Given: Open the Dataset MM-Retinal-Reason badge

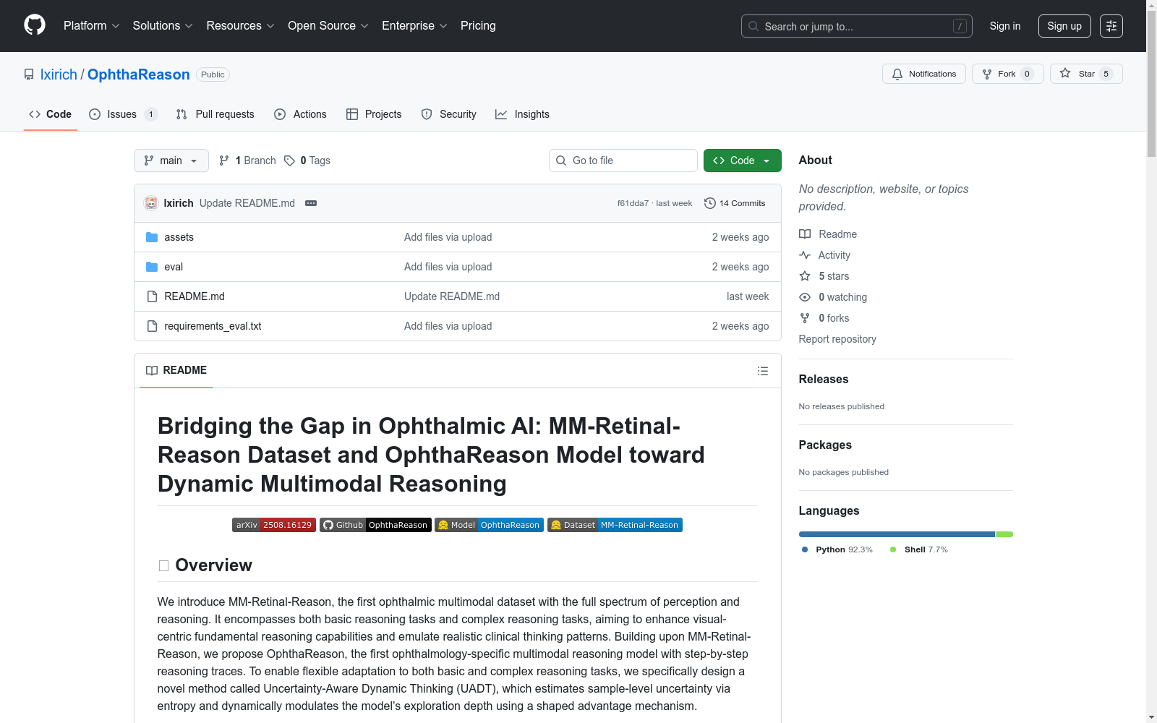Looking at the screenshot, I should [615, 525].
